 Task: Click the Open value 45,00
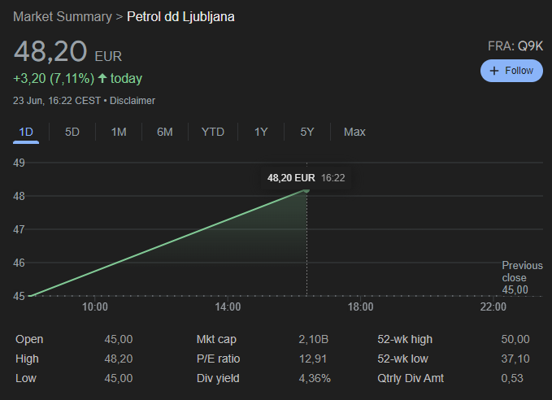coord(119,340)
